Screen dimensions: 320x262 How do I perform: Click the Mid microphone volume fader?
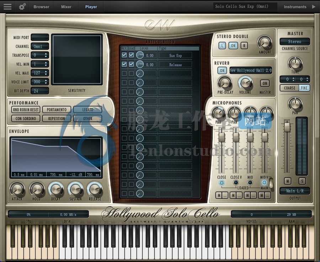[x=250, y=137]
